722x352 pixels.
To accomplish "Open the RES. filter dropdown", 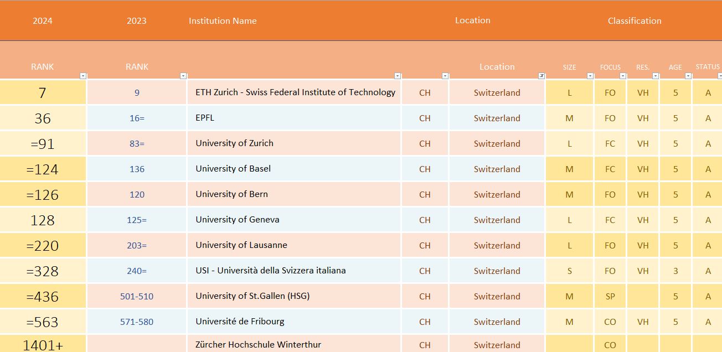I will pyautogui.click(x=656, y=76).
